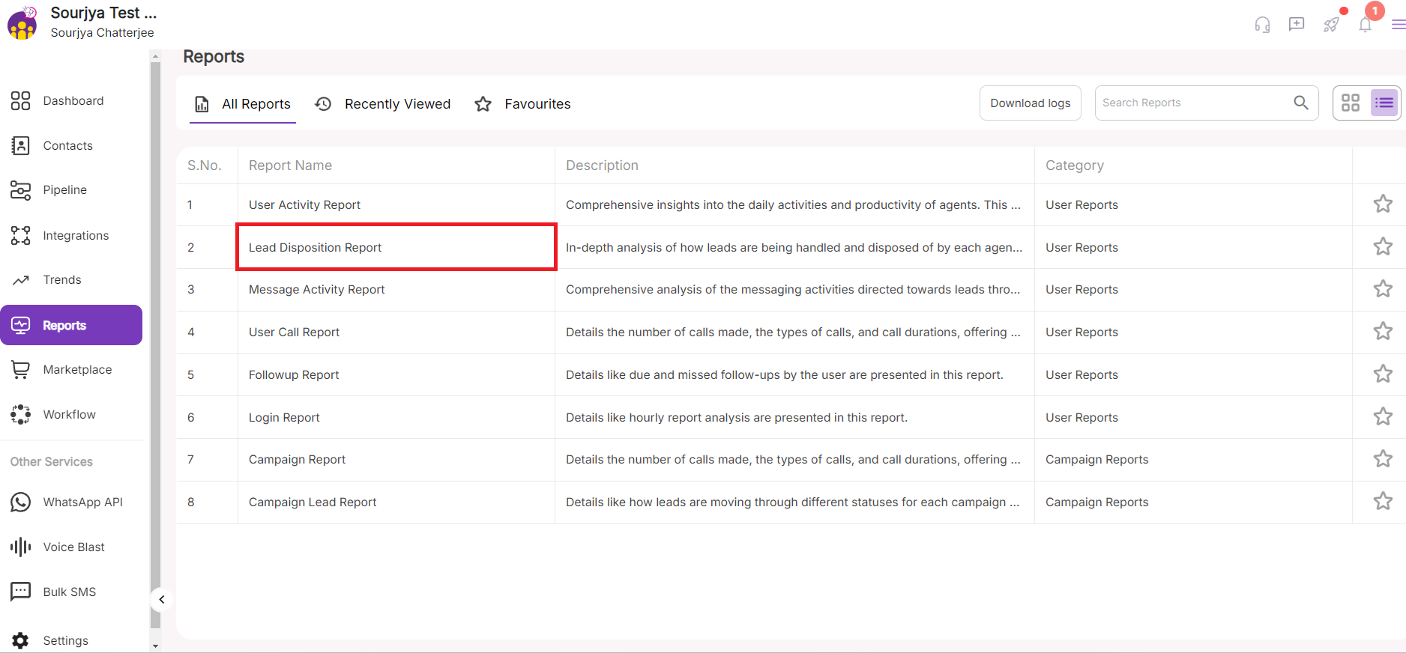The width and height of the screenshot is (1406, 653).
Task: Click the Search Reports input field
Action: click(x=1192, y=103)
